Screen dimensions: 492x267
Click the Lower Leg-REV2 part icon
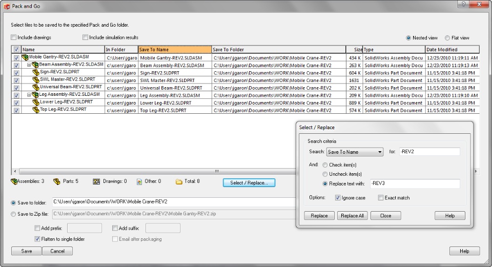pyautogui.click(x=36, y=102)
